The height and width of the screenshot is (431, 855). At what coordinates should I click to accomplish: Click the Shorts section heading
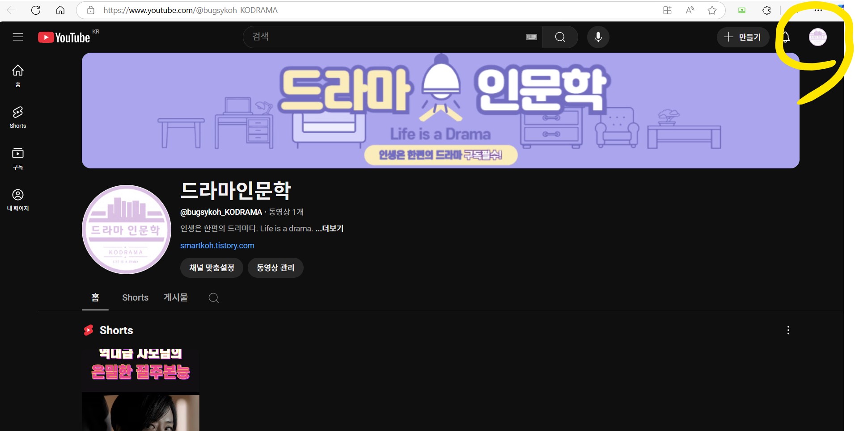coord(116,330)
